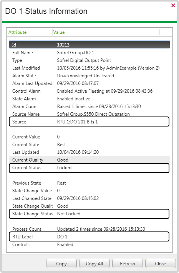Refresh the status information
179x273 pixels.
coord(128,264)
